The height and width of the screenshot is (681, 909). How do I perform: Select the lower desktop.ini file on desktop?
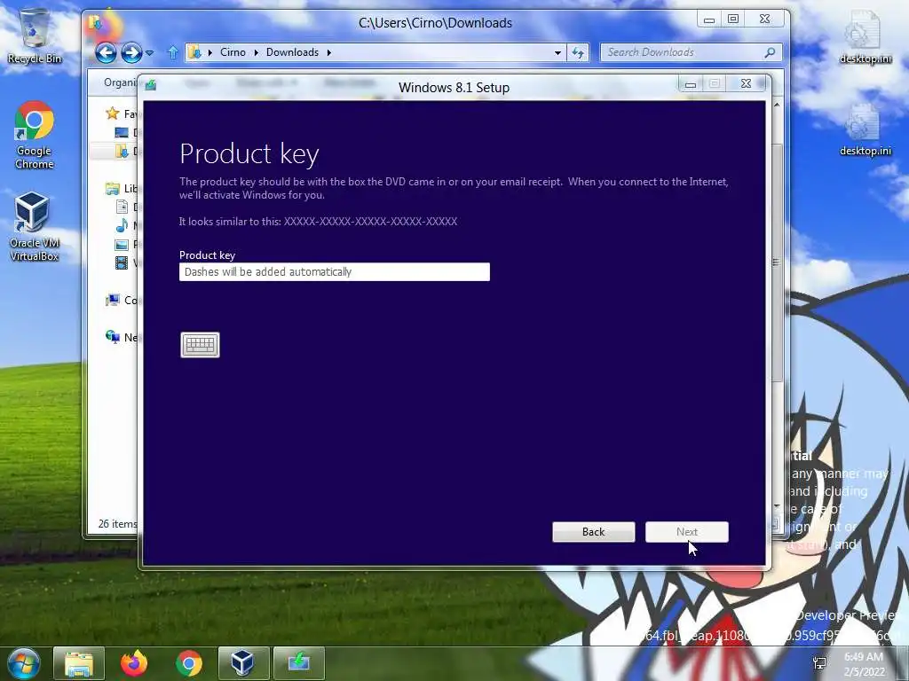coord(866,130)
